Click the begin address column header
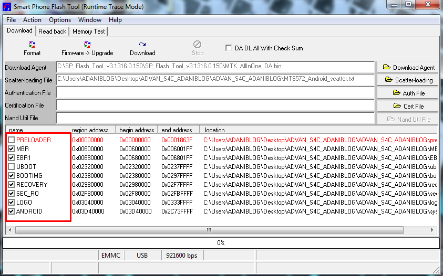Image resolution: width=443 pixels, height=276 pixels. (137, 130)
